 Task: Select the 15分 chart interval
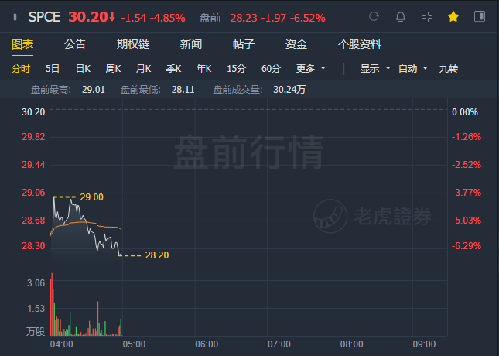[x=236, y=68]
